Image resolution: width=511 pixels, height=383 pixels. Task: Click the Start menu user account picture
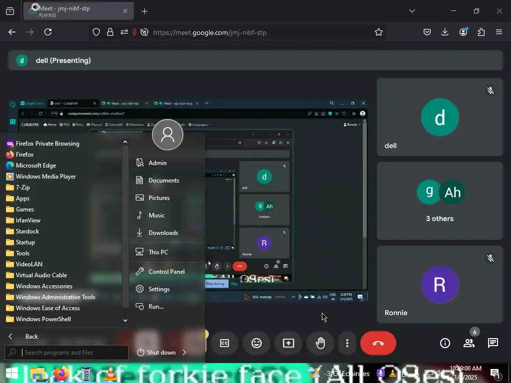click(168, 135)
